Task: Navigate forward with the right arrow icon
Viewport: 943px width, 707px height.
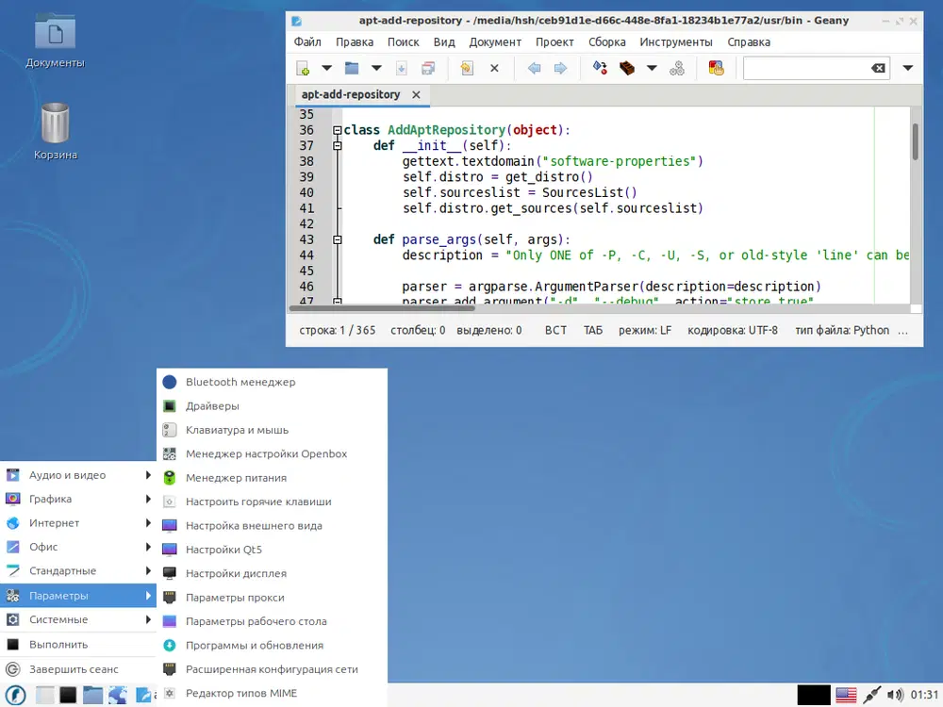Action: click(560, 68)
